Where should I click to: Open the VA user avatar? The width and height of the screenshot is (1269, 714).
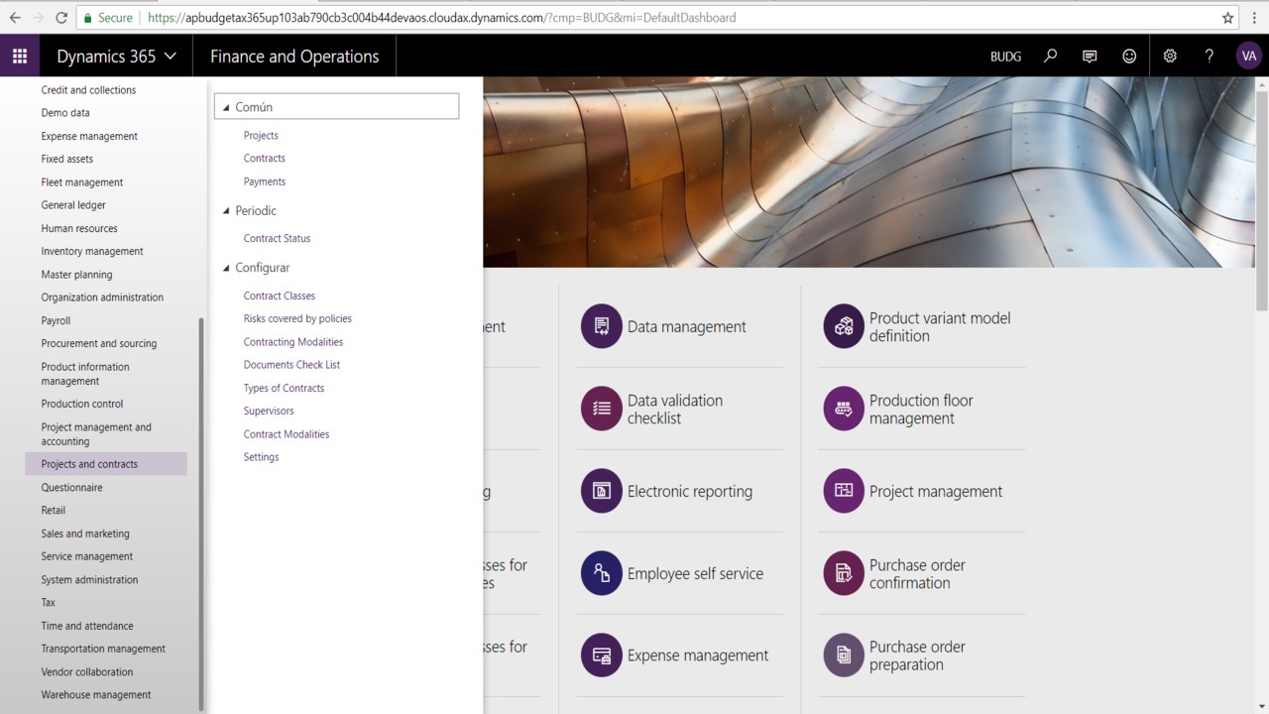point(1248,57)
